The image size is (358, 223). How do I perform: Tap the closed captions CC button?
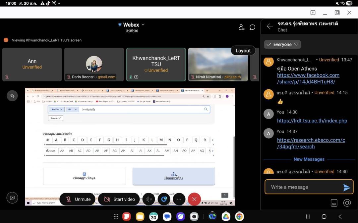point(12,198)
